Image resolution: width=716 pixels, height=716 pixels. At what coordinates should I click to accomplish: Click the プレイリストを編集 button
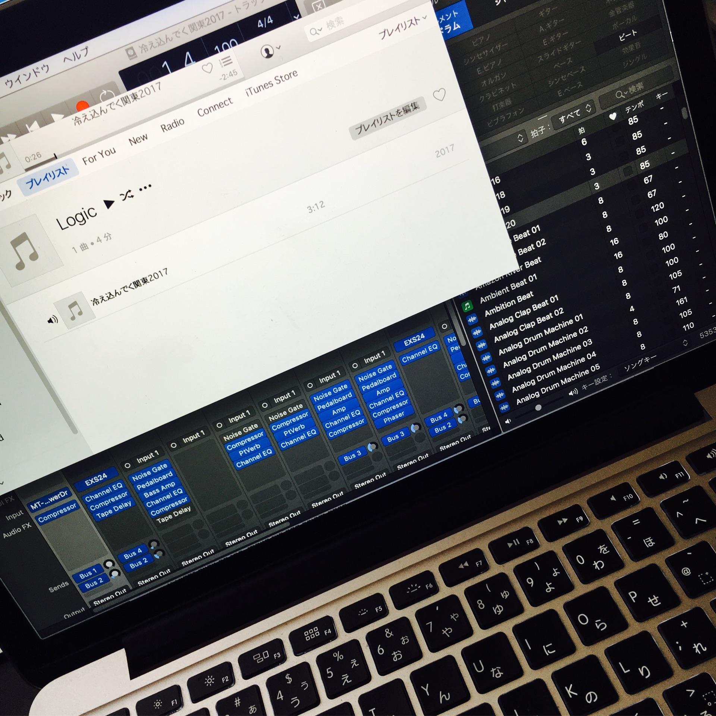tap(387, 118)
